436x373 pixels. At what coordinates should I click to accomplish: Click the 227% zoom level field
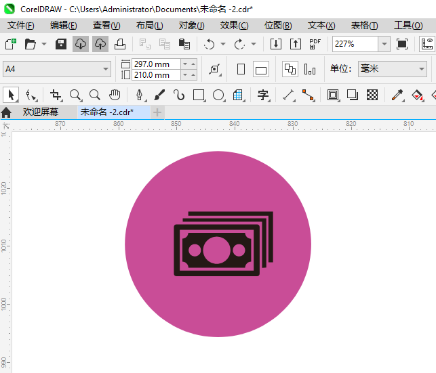pos(355,44)
